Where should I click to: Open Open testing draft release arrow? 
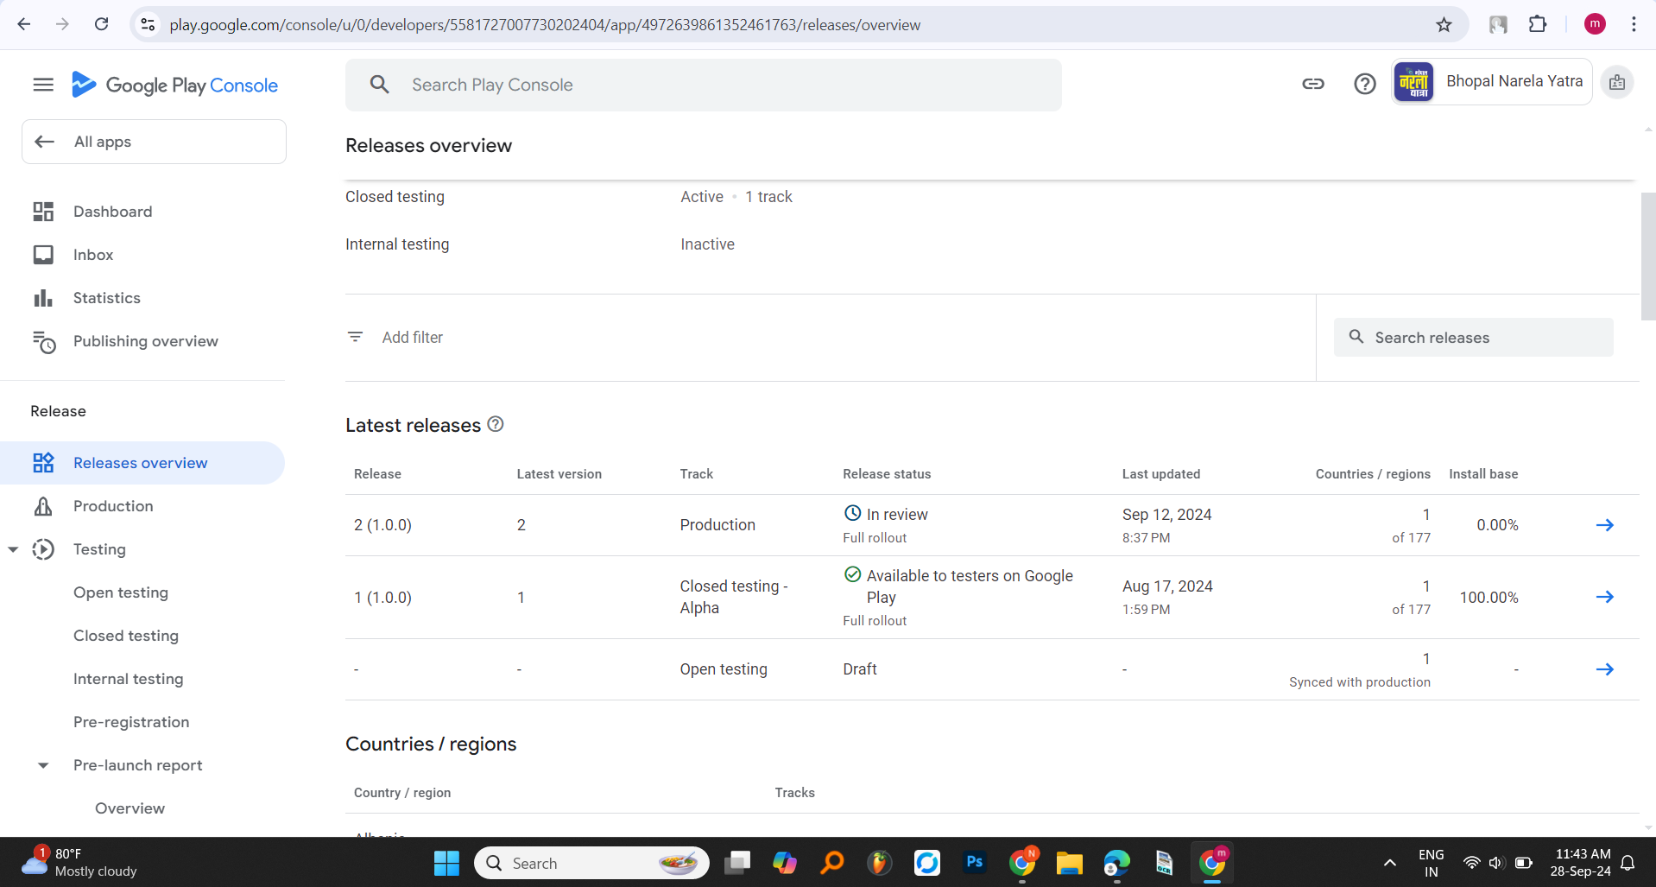click(x=1604, y=669)
